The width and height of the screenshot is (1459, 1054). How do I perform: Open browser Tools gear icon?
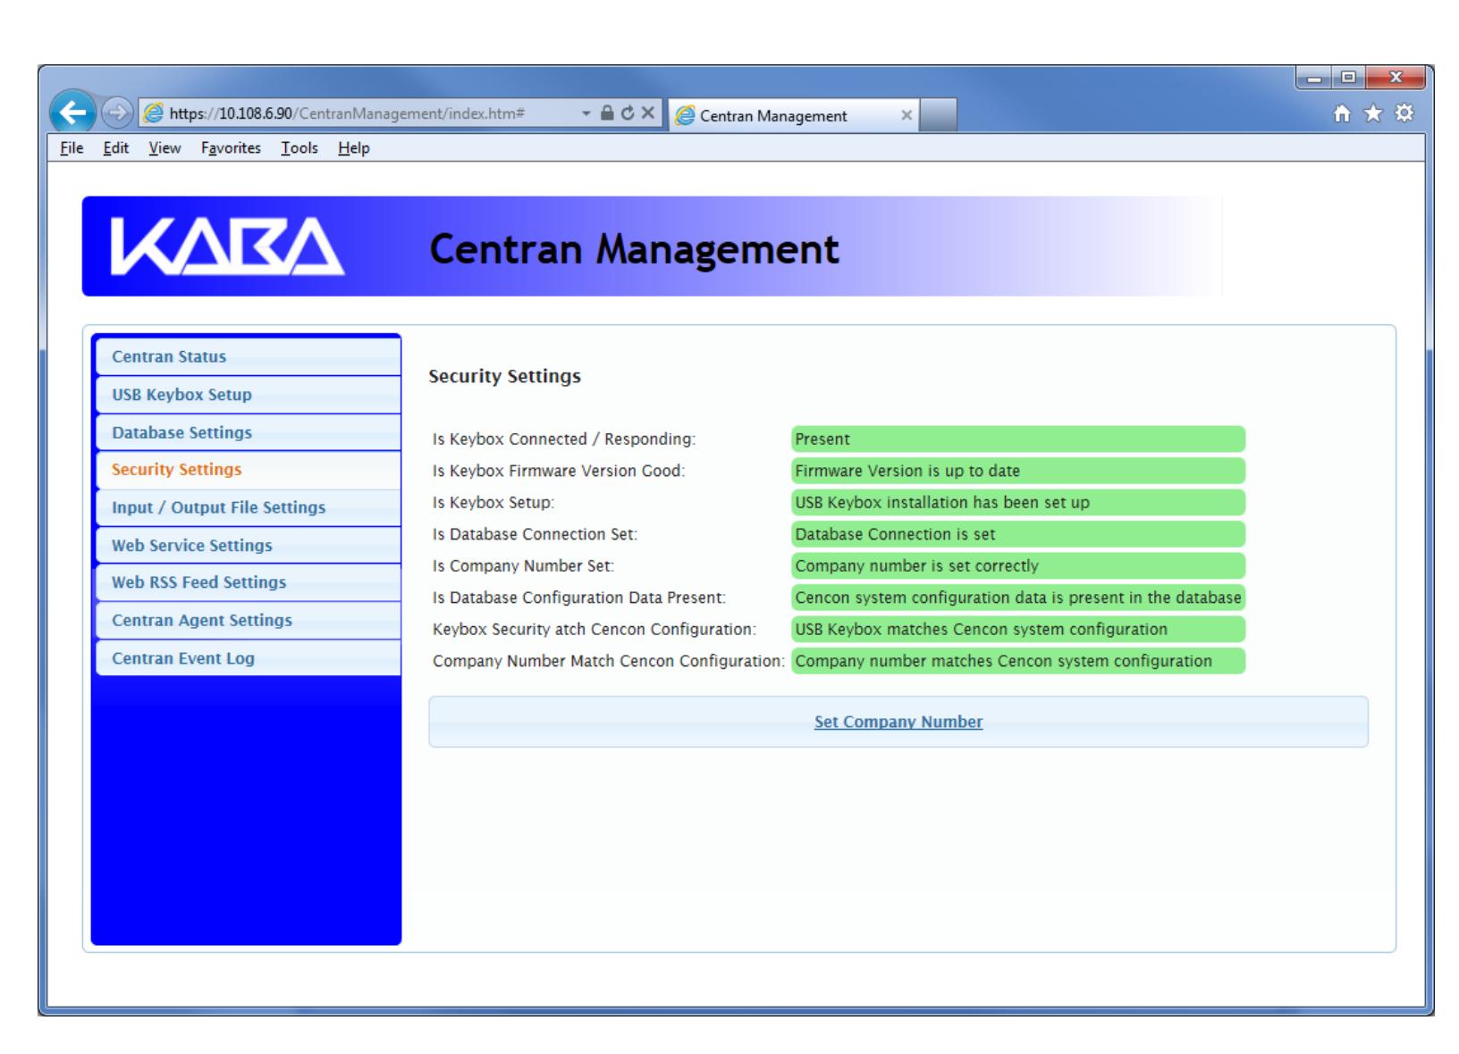click(x=1404, y=114)
